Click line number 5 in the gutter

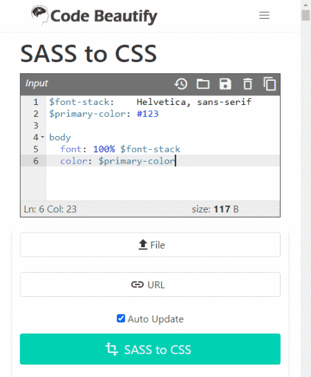coord(36,149)
